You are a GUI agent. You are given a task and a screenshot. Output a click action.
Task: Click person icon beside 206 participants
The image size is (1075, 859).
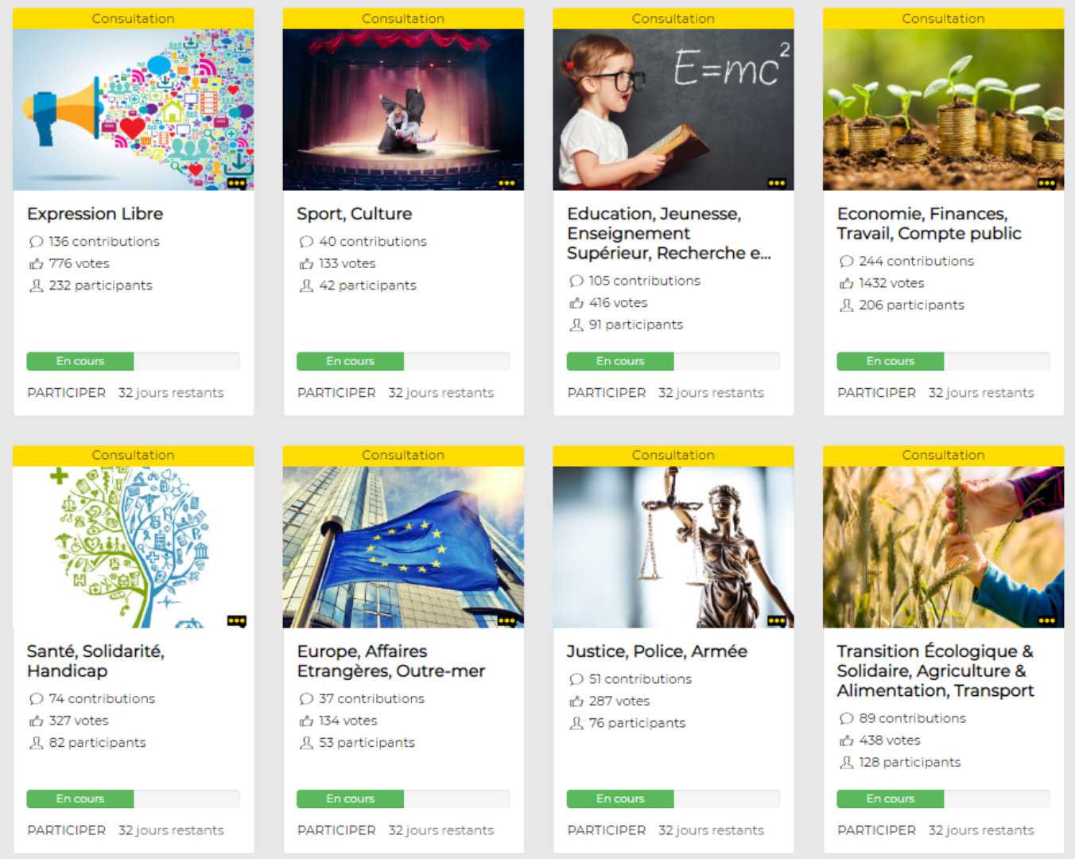(847, 305)
